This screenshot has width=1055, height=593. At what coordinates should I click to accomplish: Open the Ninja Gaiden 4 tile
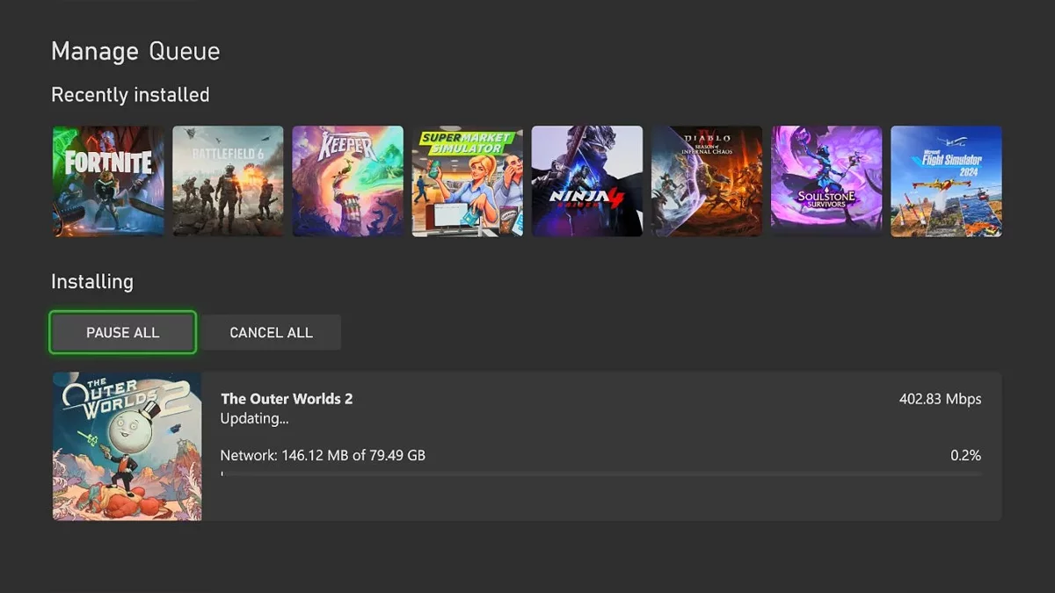pyautogui.click(x=586, y=181)
